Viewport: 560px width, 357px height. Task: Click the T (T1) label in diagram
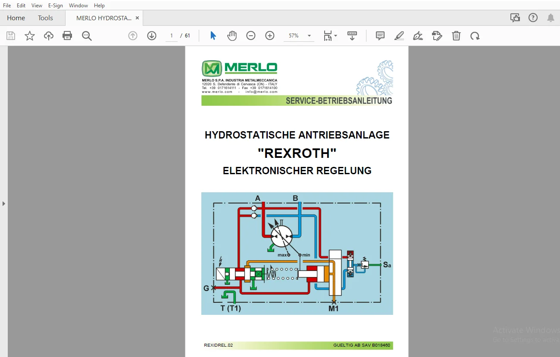tap(231, 308)
